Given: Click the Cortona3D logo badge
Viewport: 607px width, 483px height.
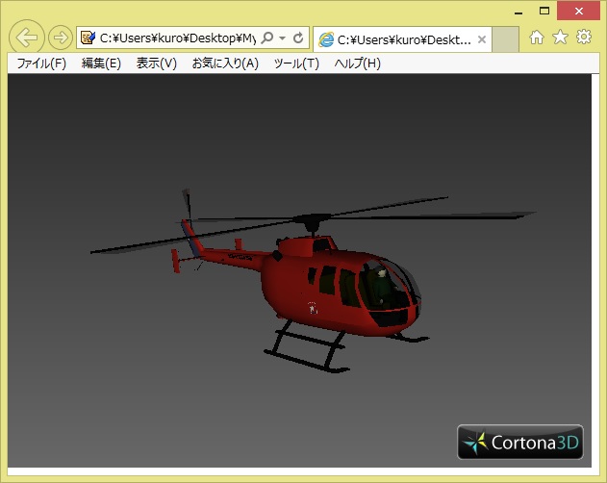Looking at the screenshot, I should pyautogui.click(x=520, y=442).
